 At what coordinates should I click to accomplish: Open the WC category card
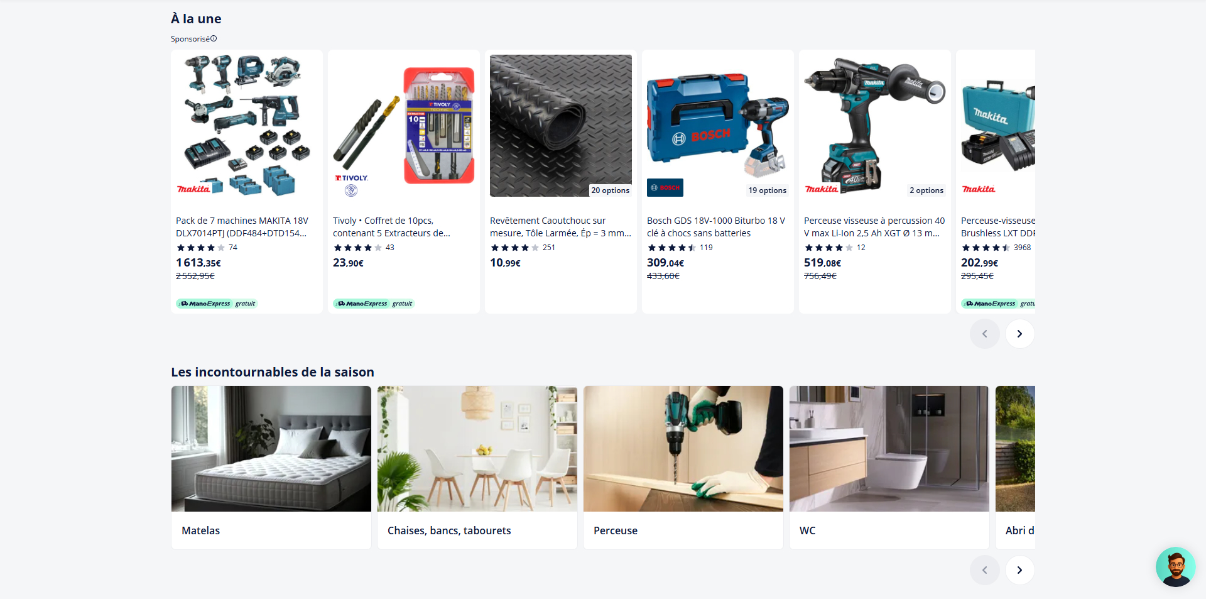pyautogui.click(x=889, y=468)
